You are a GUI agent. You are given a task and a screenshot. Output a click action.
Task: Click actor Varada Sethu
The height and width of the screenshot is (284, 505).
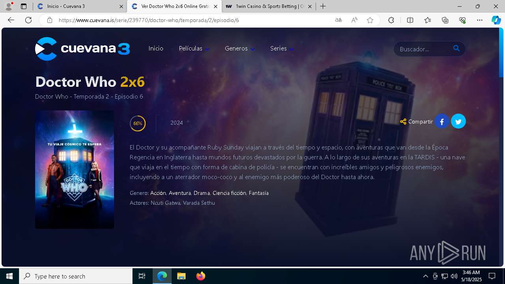(199, 203)
